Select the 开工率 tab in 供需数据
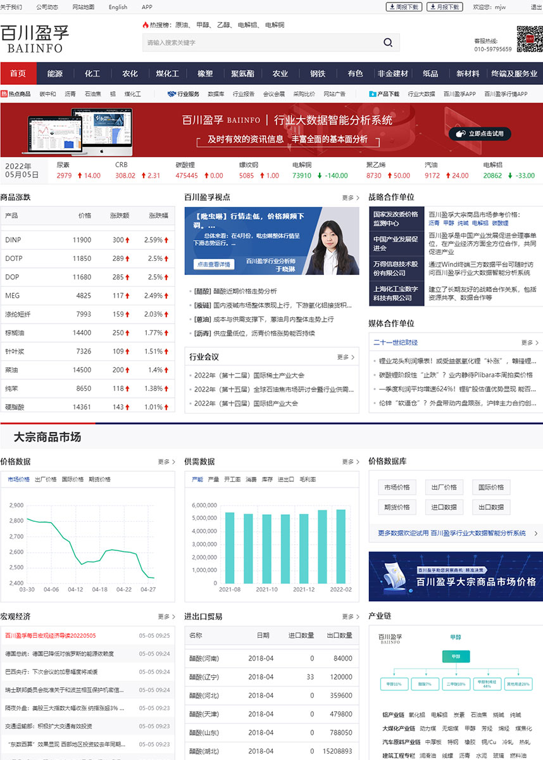The height and width of the screenshot is (760, 543). (231, 479)
